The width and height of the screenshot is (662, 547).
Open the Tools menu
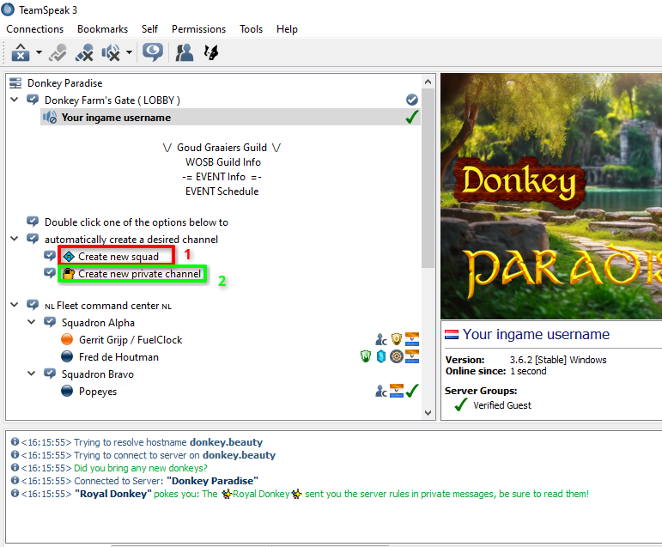(x=252, y=29)
